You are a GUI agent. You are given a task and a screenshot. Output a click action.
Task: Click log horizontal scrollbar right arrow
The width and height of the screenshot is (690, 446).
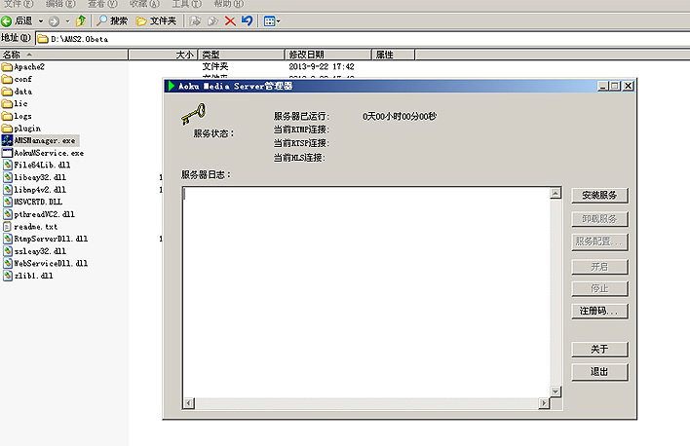tap(544, 403)
